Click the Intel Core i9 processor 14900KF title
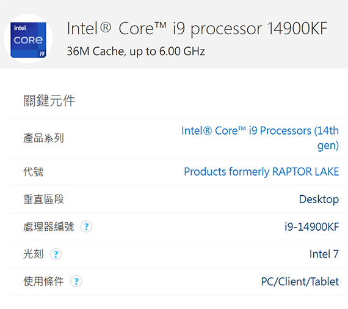348x309 pixels. pyautogui.click(x=197, y=29)
